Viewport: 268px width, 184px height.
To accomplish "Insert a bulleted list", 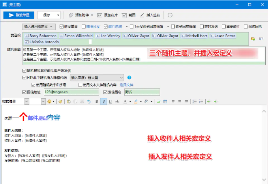I will click(201, 101).
